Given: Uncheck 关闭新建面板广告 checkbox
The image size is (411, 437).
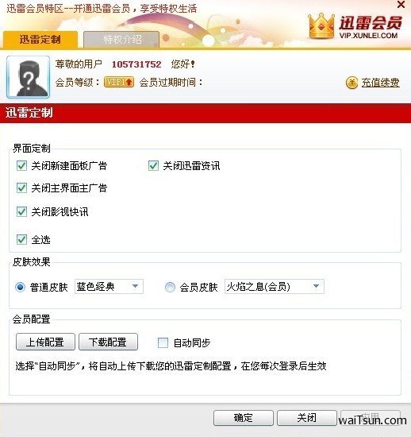Looking at the screenshot, I should 21,165.
